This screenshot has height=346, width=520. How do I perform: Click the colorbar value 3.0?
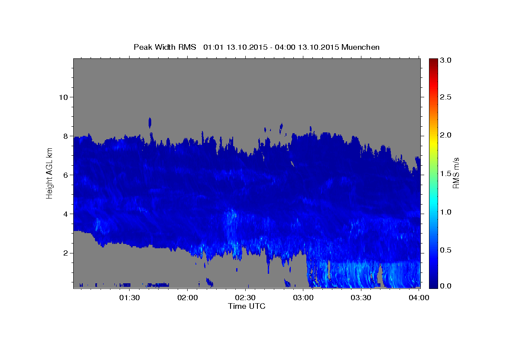coord(446,60)
